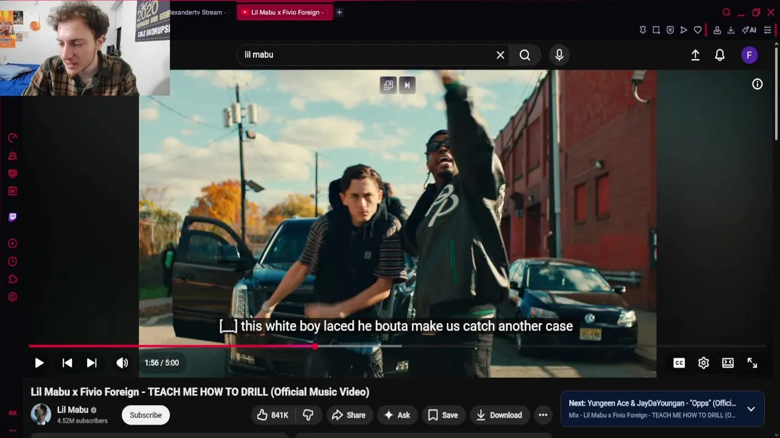Open extensions cube in sidebar
This screenshot has height=438, width=780.
click(12, 279)
